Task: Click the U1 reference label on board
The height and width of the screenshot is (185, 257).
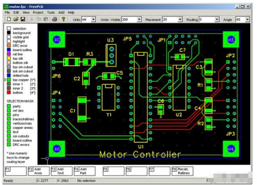Action: pyautogui.click(x=140, y=147)
